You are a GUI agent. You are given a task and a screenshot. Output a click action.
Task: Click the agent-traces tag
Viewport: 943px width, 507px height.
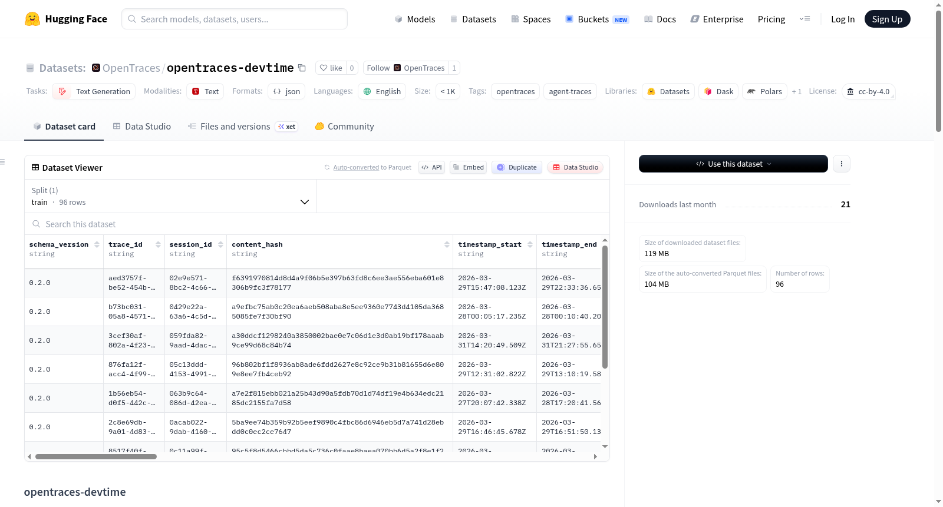tap(570, 91)
